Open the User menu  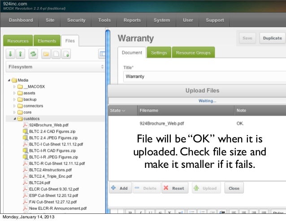tap(188, 20)
